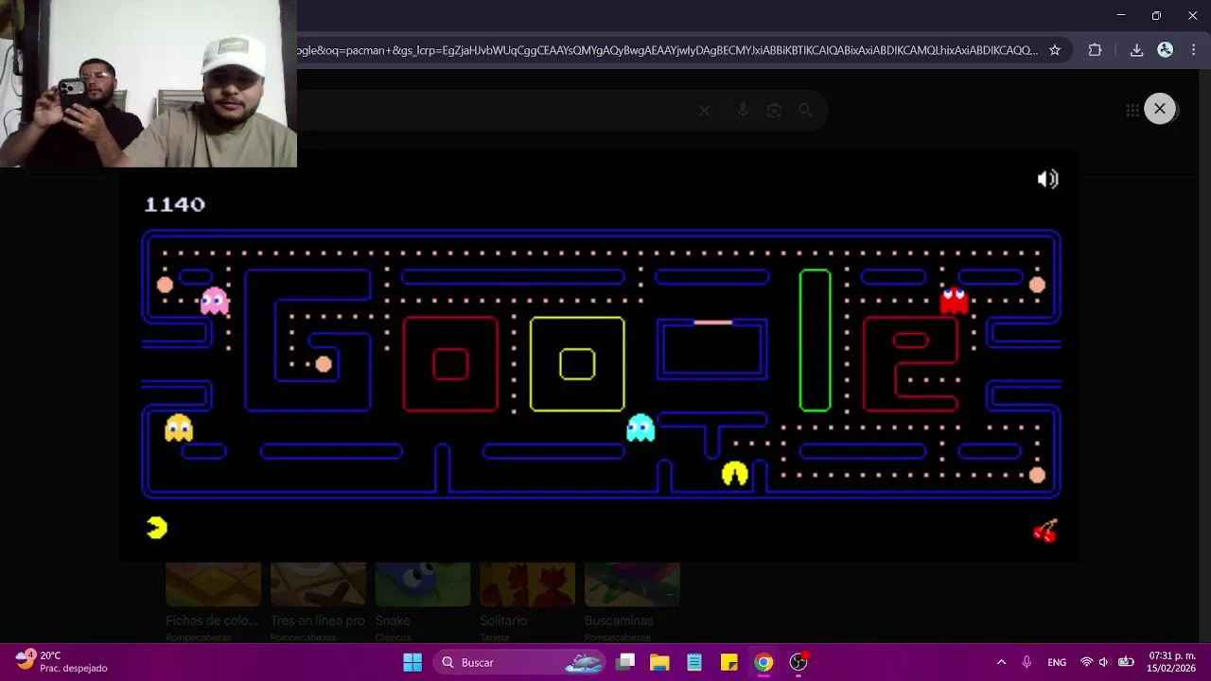Viewport: 1211px width, 681px height.
Task: Switch to Google Chrome on the taskbar
Action: point(763,662)
